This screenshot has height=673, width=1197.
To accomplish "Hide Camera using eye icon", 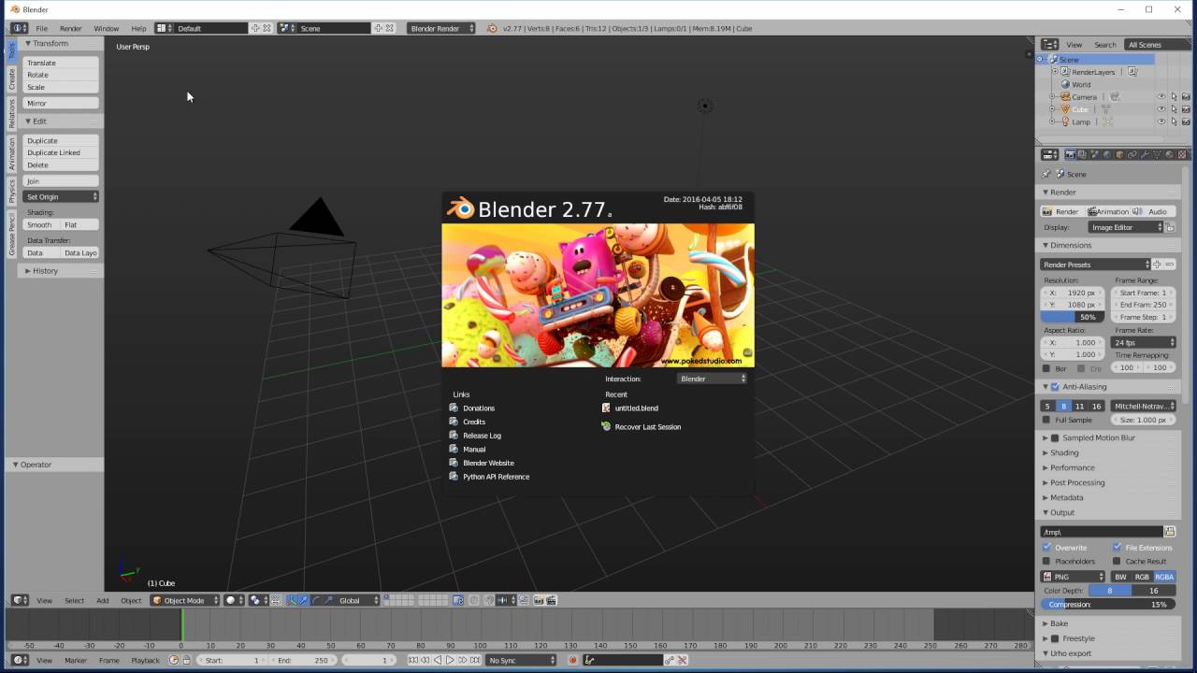I will pyautogui.click(x=1161, y=96).
